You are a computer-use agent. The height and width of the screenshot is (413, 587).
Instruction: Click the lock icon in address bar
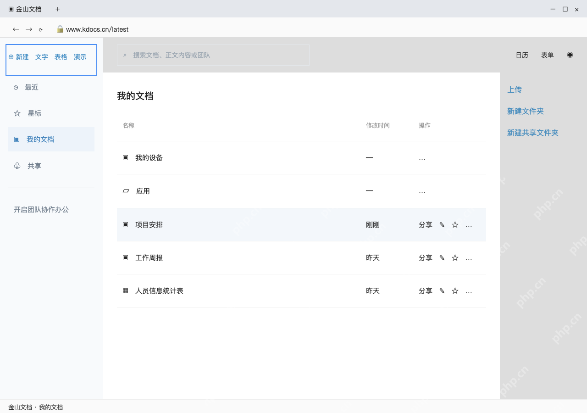60,29
